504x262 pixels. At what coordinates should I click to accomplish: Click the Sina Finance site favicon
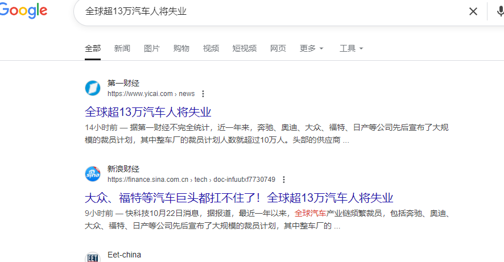(x=93, y=174)
